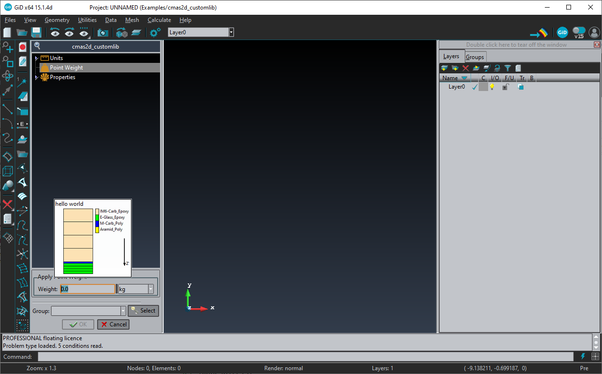Switch to the Groups tab
Screen dimensions: 602x374
(475, 57)
